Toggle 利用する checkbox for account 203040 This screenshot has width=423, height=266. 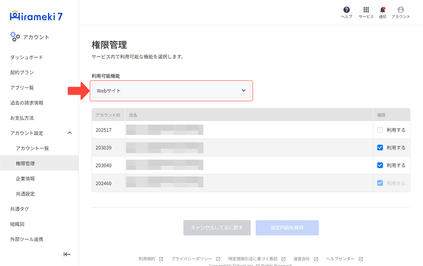click(x=380, y=165)
